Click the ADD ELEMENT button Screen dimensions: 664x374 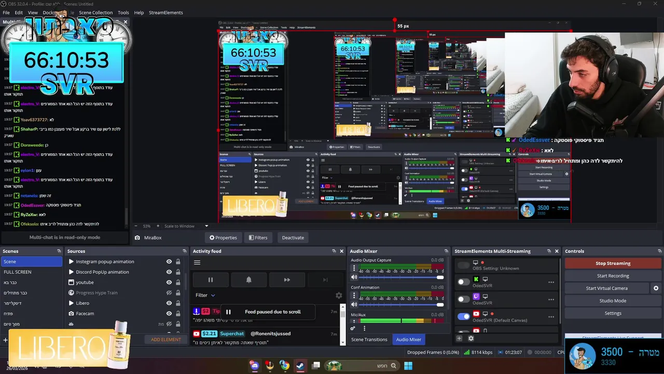pos(166,340)
